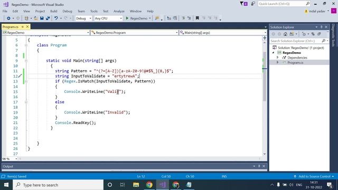Open the Debug menu

67,11
